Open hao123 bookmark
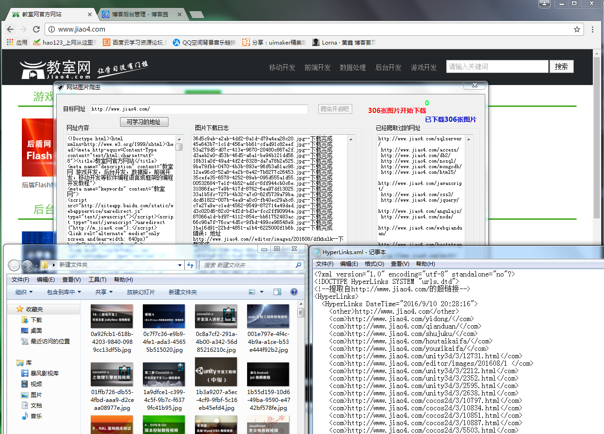Image resolution: width=604 pixels, height=434 pixels. pyautogui.click(x=64, y=42)
